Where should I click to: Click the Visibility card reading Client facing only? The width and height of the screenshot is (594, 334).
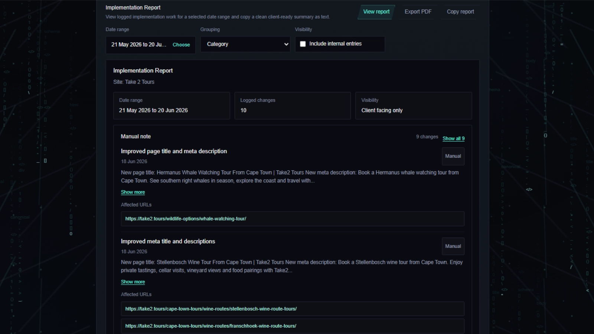pos(414,106)
